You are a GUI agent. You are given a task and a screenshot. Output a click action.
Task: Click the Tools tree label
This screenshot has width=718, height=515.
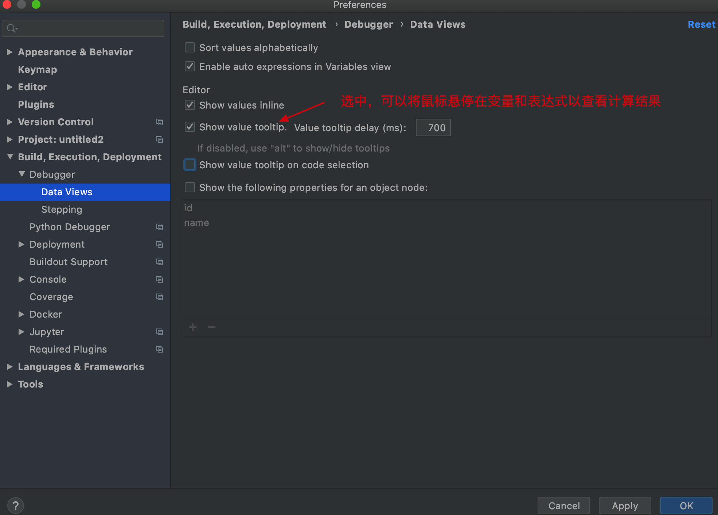point(31,384)
